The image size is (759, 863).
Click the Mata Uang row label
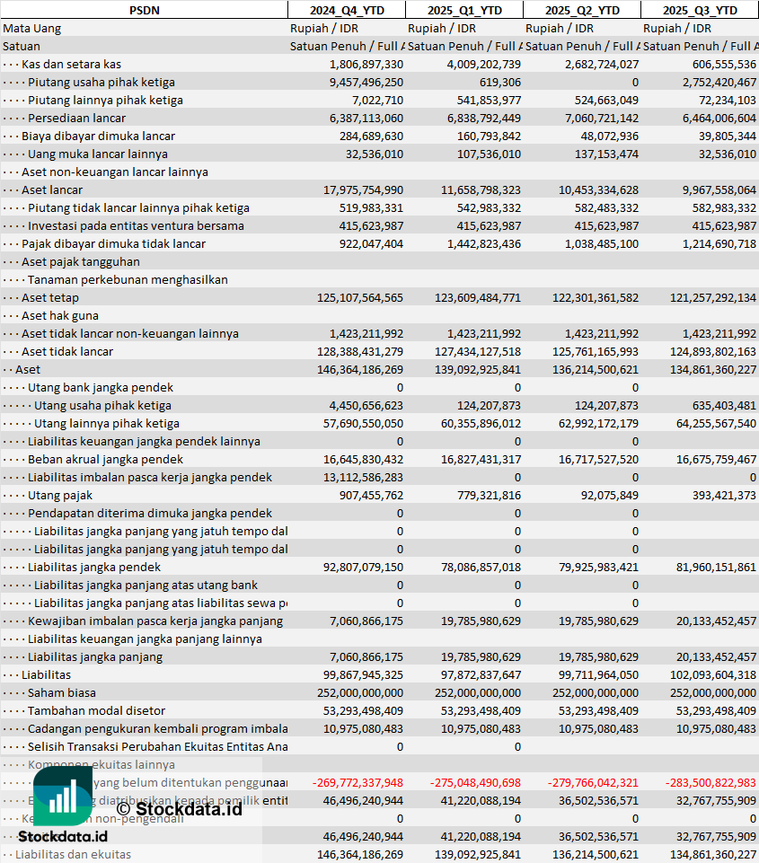click(32, 29)
